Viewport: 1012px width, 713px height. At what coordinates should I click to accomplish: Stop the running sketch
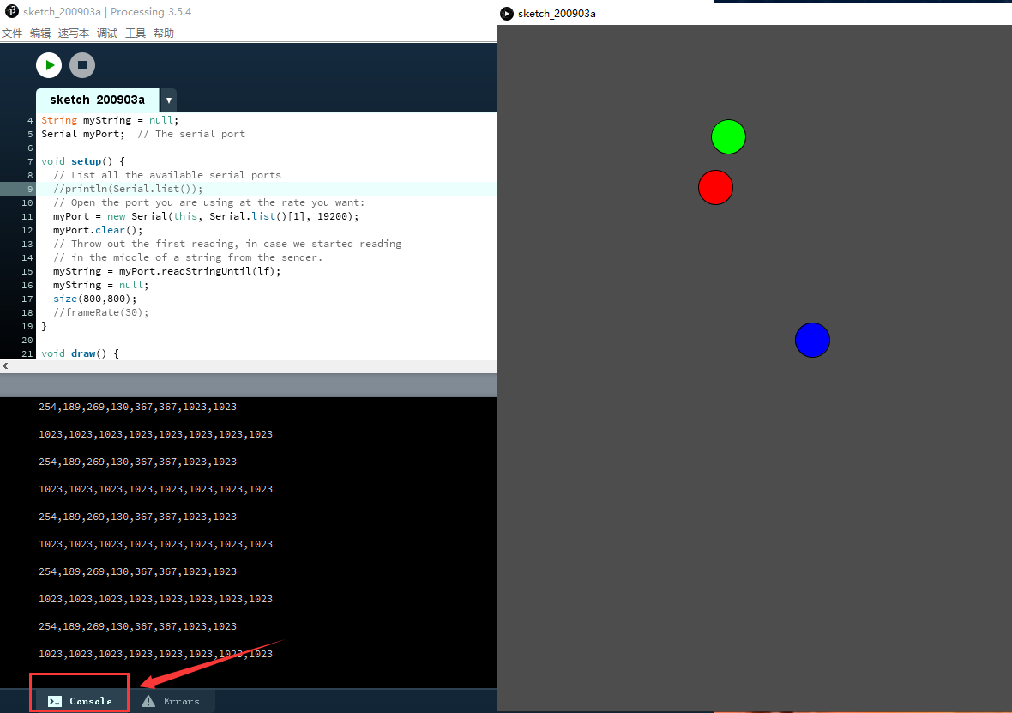tap(82, 65)
